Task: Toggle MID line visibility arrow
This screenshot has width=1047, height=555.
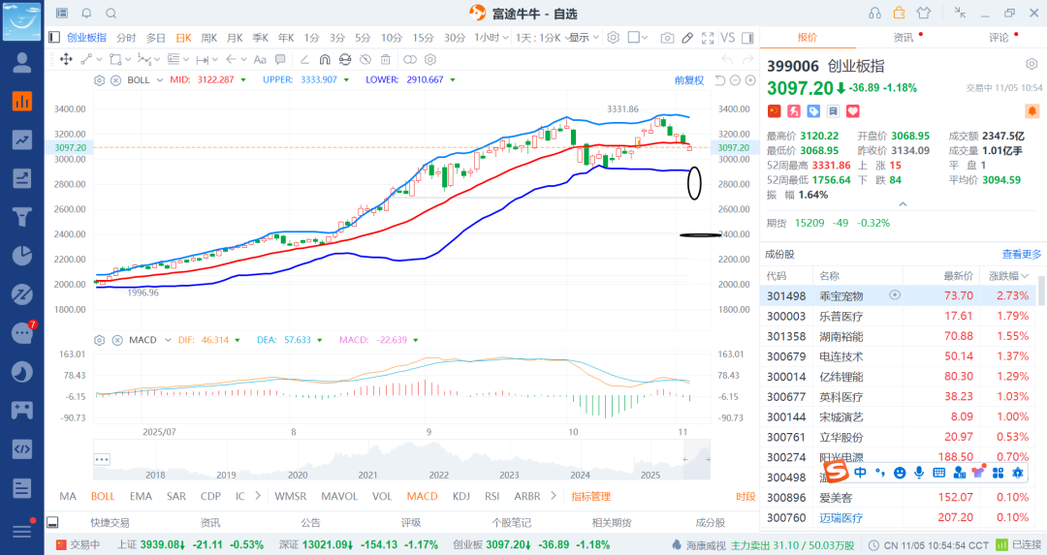Action: click(243, 80)
